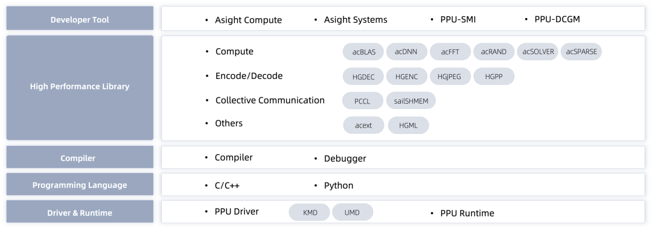652x229 pixels.
Task: Select the acSPARSE pill
Action: [581, 52]
